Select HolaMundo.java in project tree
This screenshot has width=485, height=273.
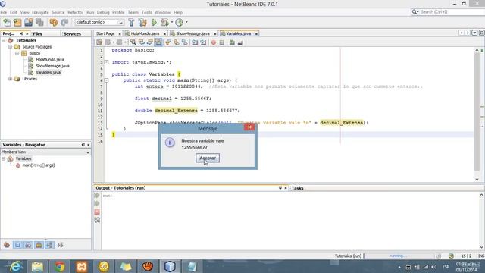(50, 59)
